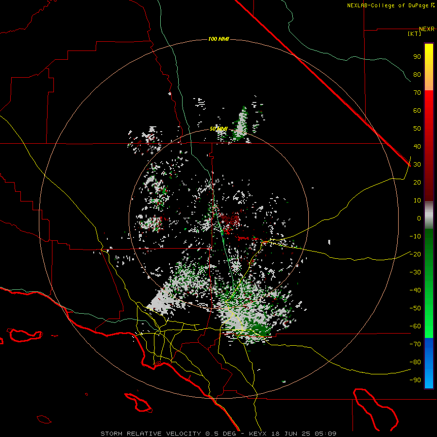This screenshot has width=437, height=437.
Task: Click the 100 NMI range ring label
Action: click(x=218, y=39)
